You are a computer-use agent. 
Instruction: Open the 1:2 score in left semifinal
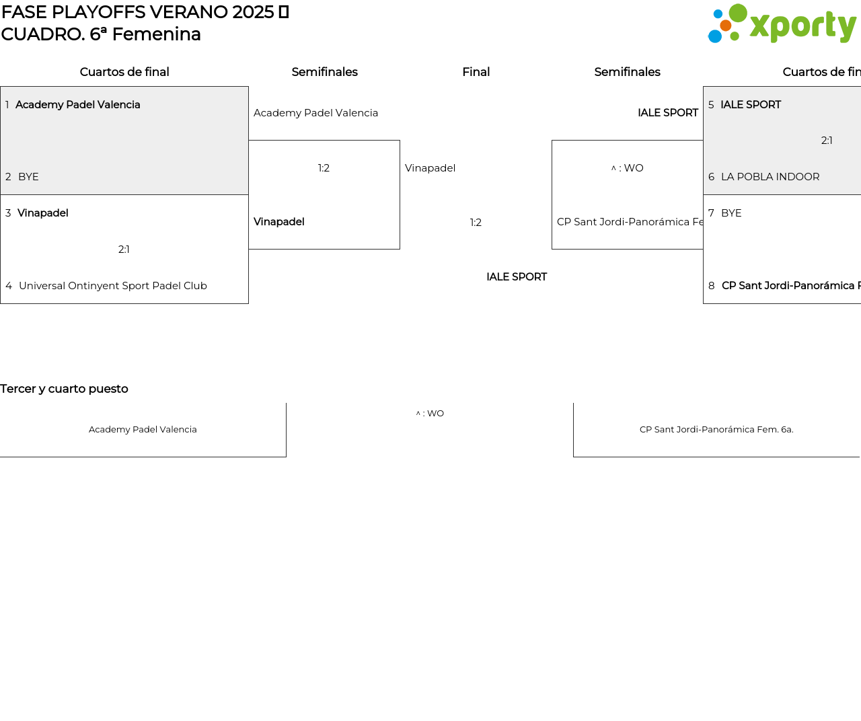(324, 168)
